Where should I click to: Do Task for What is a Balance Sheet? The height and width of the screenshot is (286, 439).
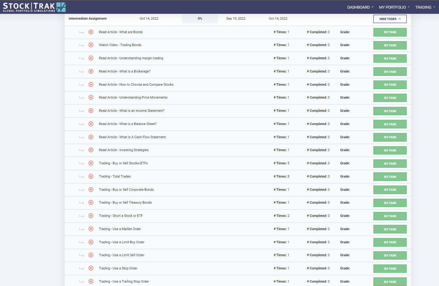point(390,124)
